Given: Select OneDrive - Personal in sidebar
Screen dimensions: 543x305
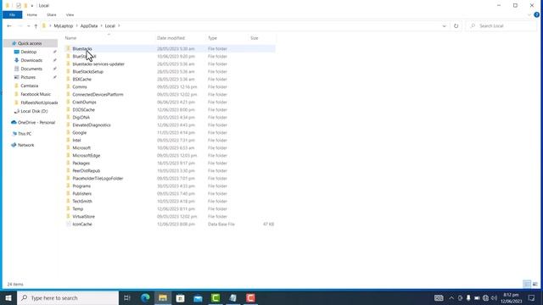Looking at the screenshot, I should tap(36, 122).
